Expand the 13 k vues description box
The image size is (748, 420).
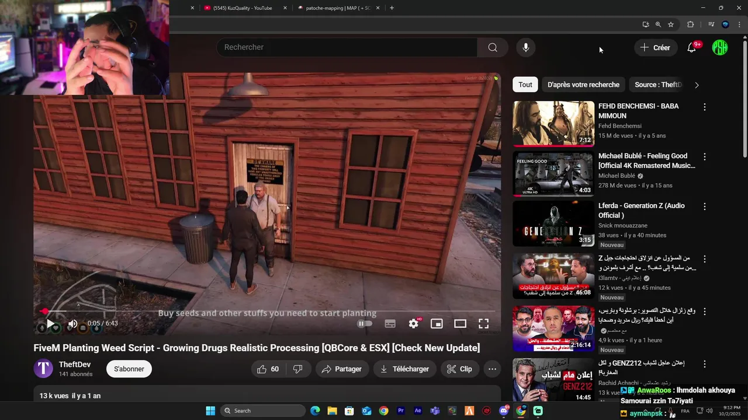tap(267, 394)
